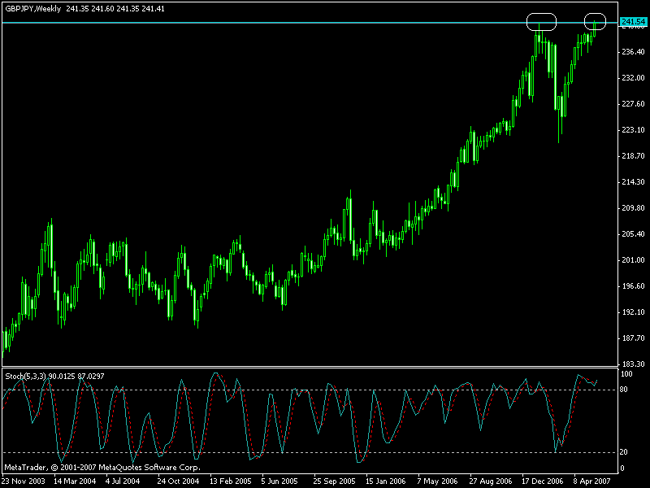This screenshot has width=650, height=488.
Task: Select the 24 Oct 2004 date on the time axis
Action: (x=179, y=481)
